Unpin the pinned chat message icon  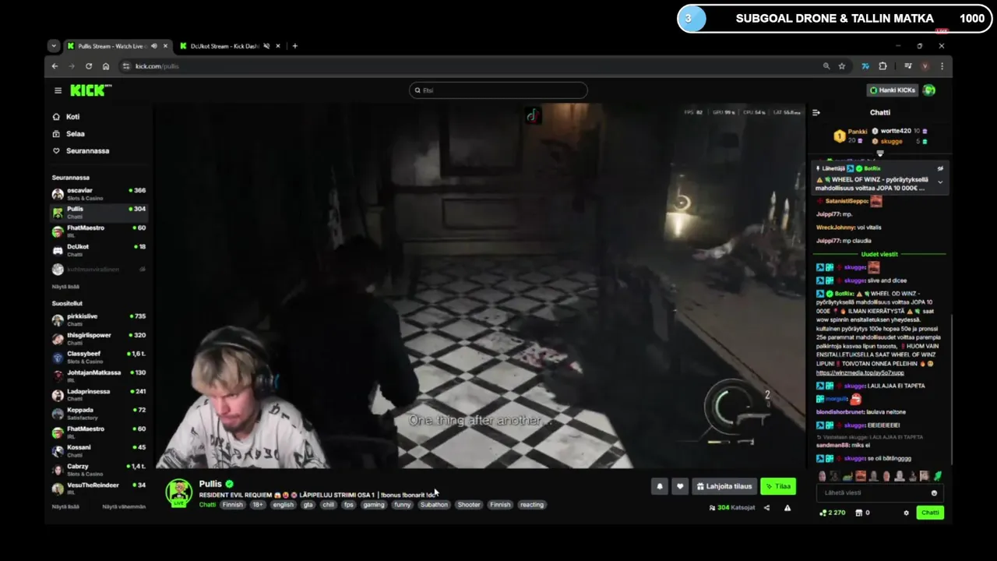(x=940, y=168)
